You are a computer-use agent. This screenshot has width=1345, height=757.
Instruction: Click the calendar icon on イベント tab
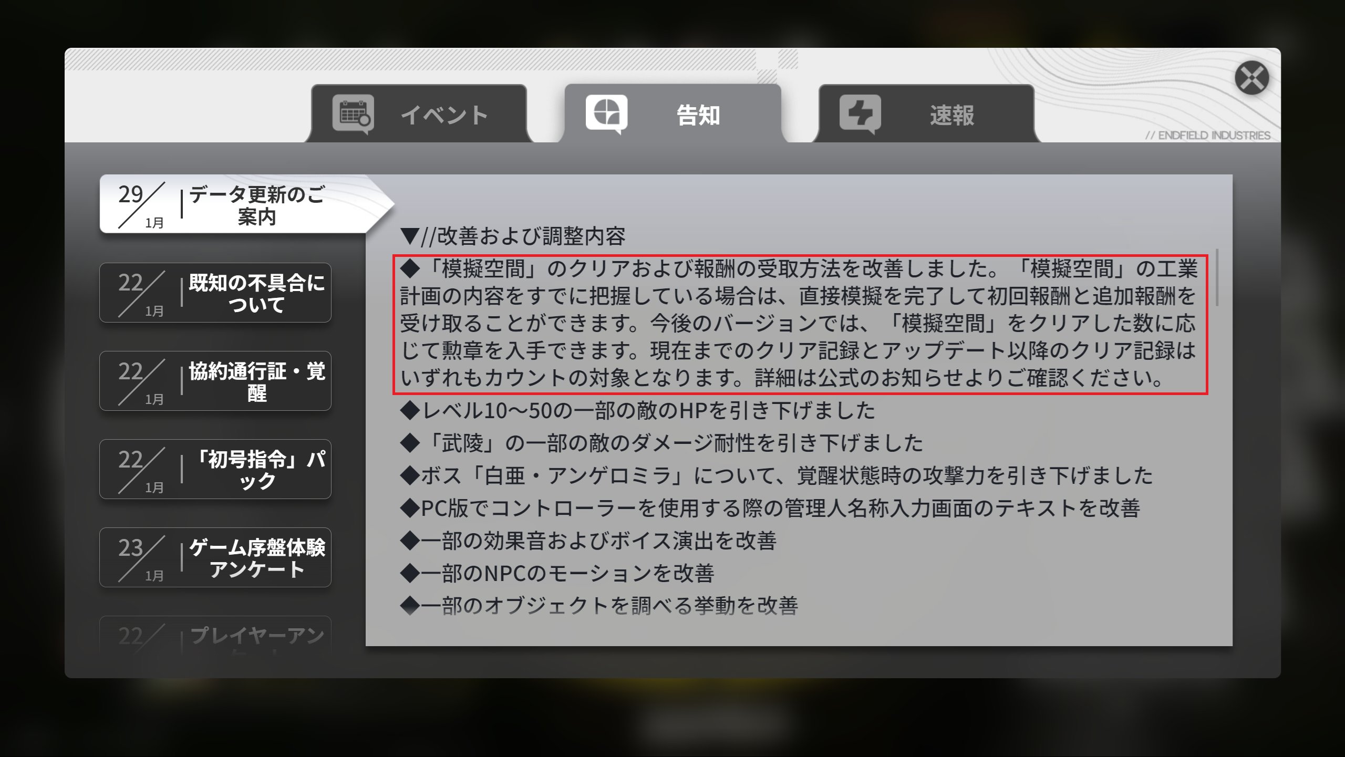click(353, 113)
